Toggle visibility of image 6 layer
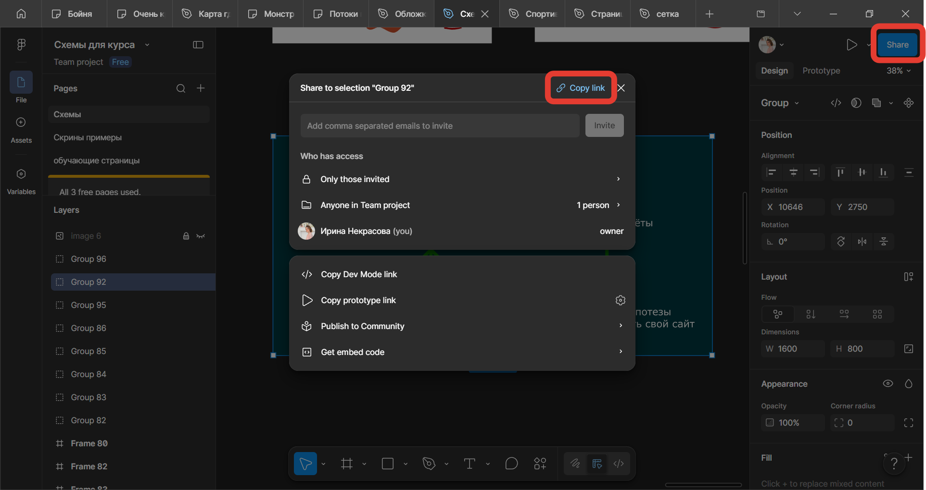The width and height of the screenshot is (926, 490). click(x=201, y=236)
